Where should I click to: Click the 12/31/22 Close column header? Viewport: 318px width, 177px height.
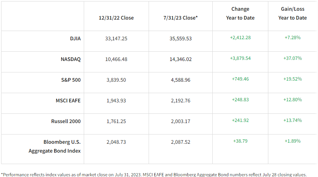(x=116, y=18)
